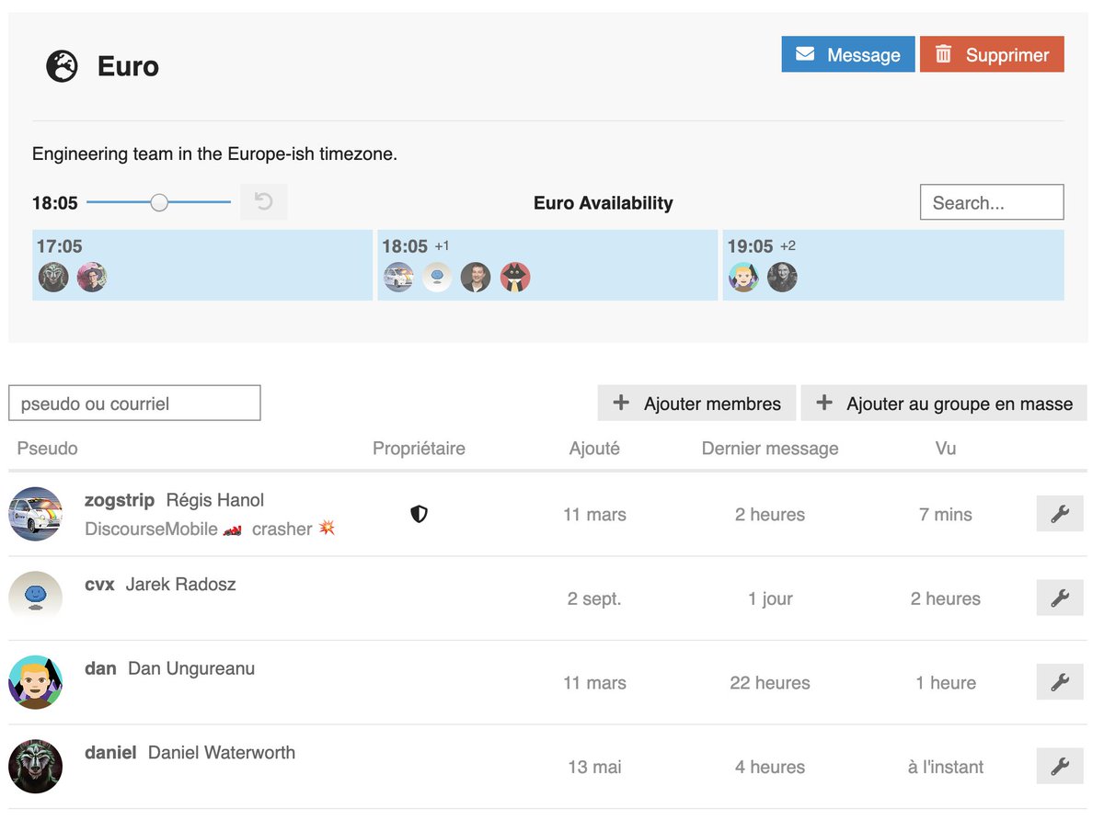
Task: Click the Message button
Action: [847, 54]
